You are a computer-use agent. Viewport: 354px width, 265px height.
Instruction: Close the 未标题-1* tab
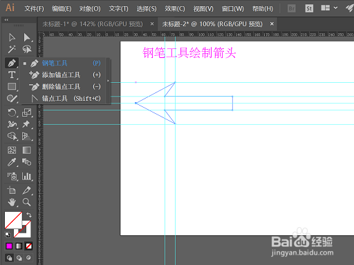click(x=152, y=23)
